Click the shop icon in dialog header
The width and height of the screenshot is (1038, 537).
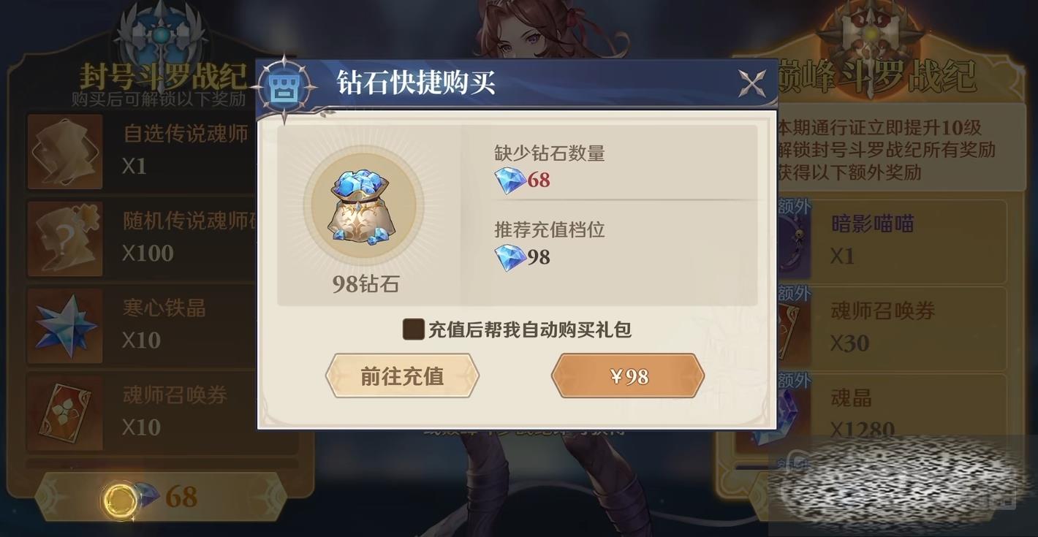click(281, 88)
